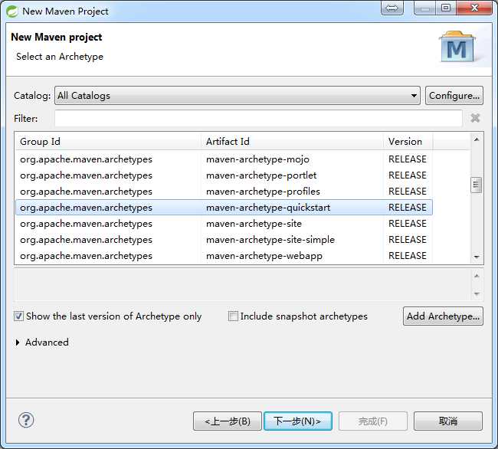Click the archetype list scrollbar thumb
Viewport: 498px width, 449px height.
[476, 185]
